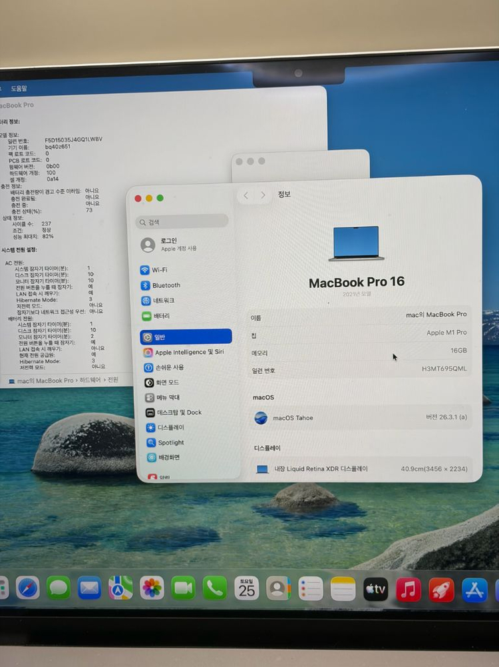Click 하드웨어 in System Information path bar
Image resolution: width=499 pixels, height=667 pixels.
pyautogui.click(x=91, y=380)
